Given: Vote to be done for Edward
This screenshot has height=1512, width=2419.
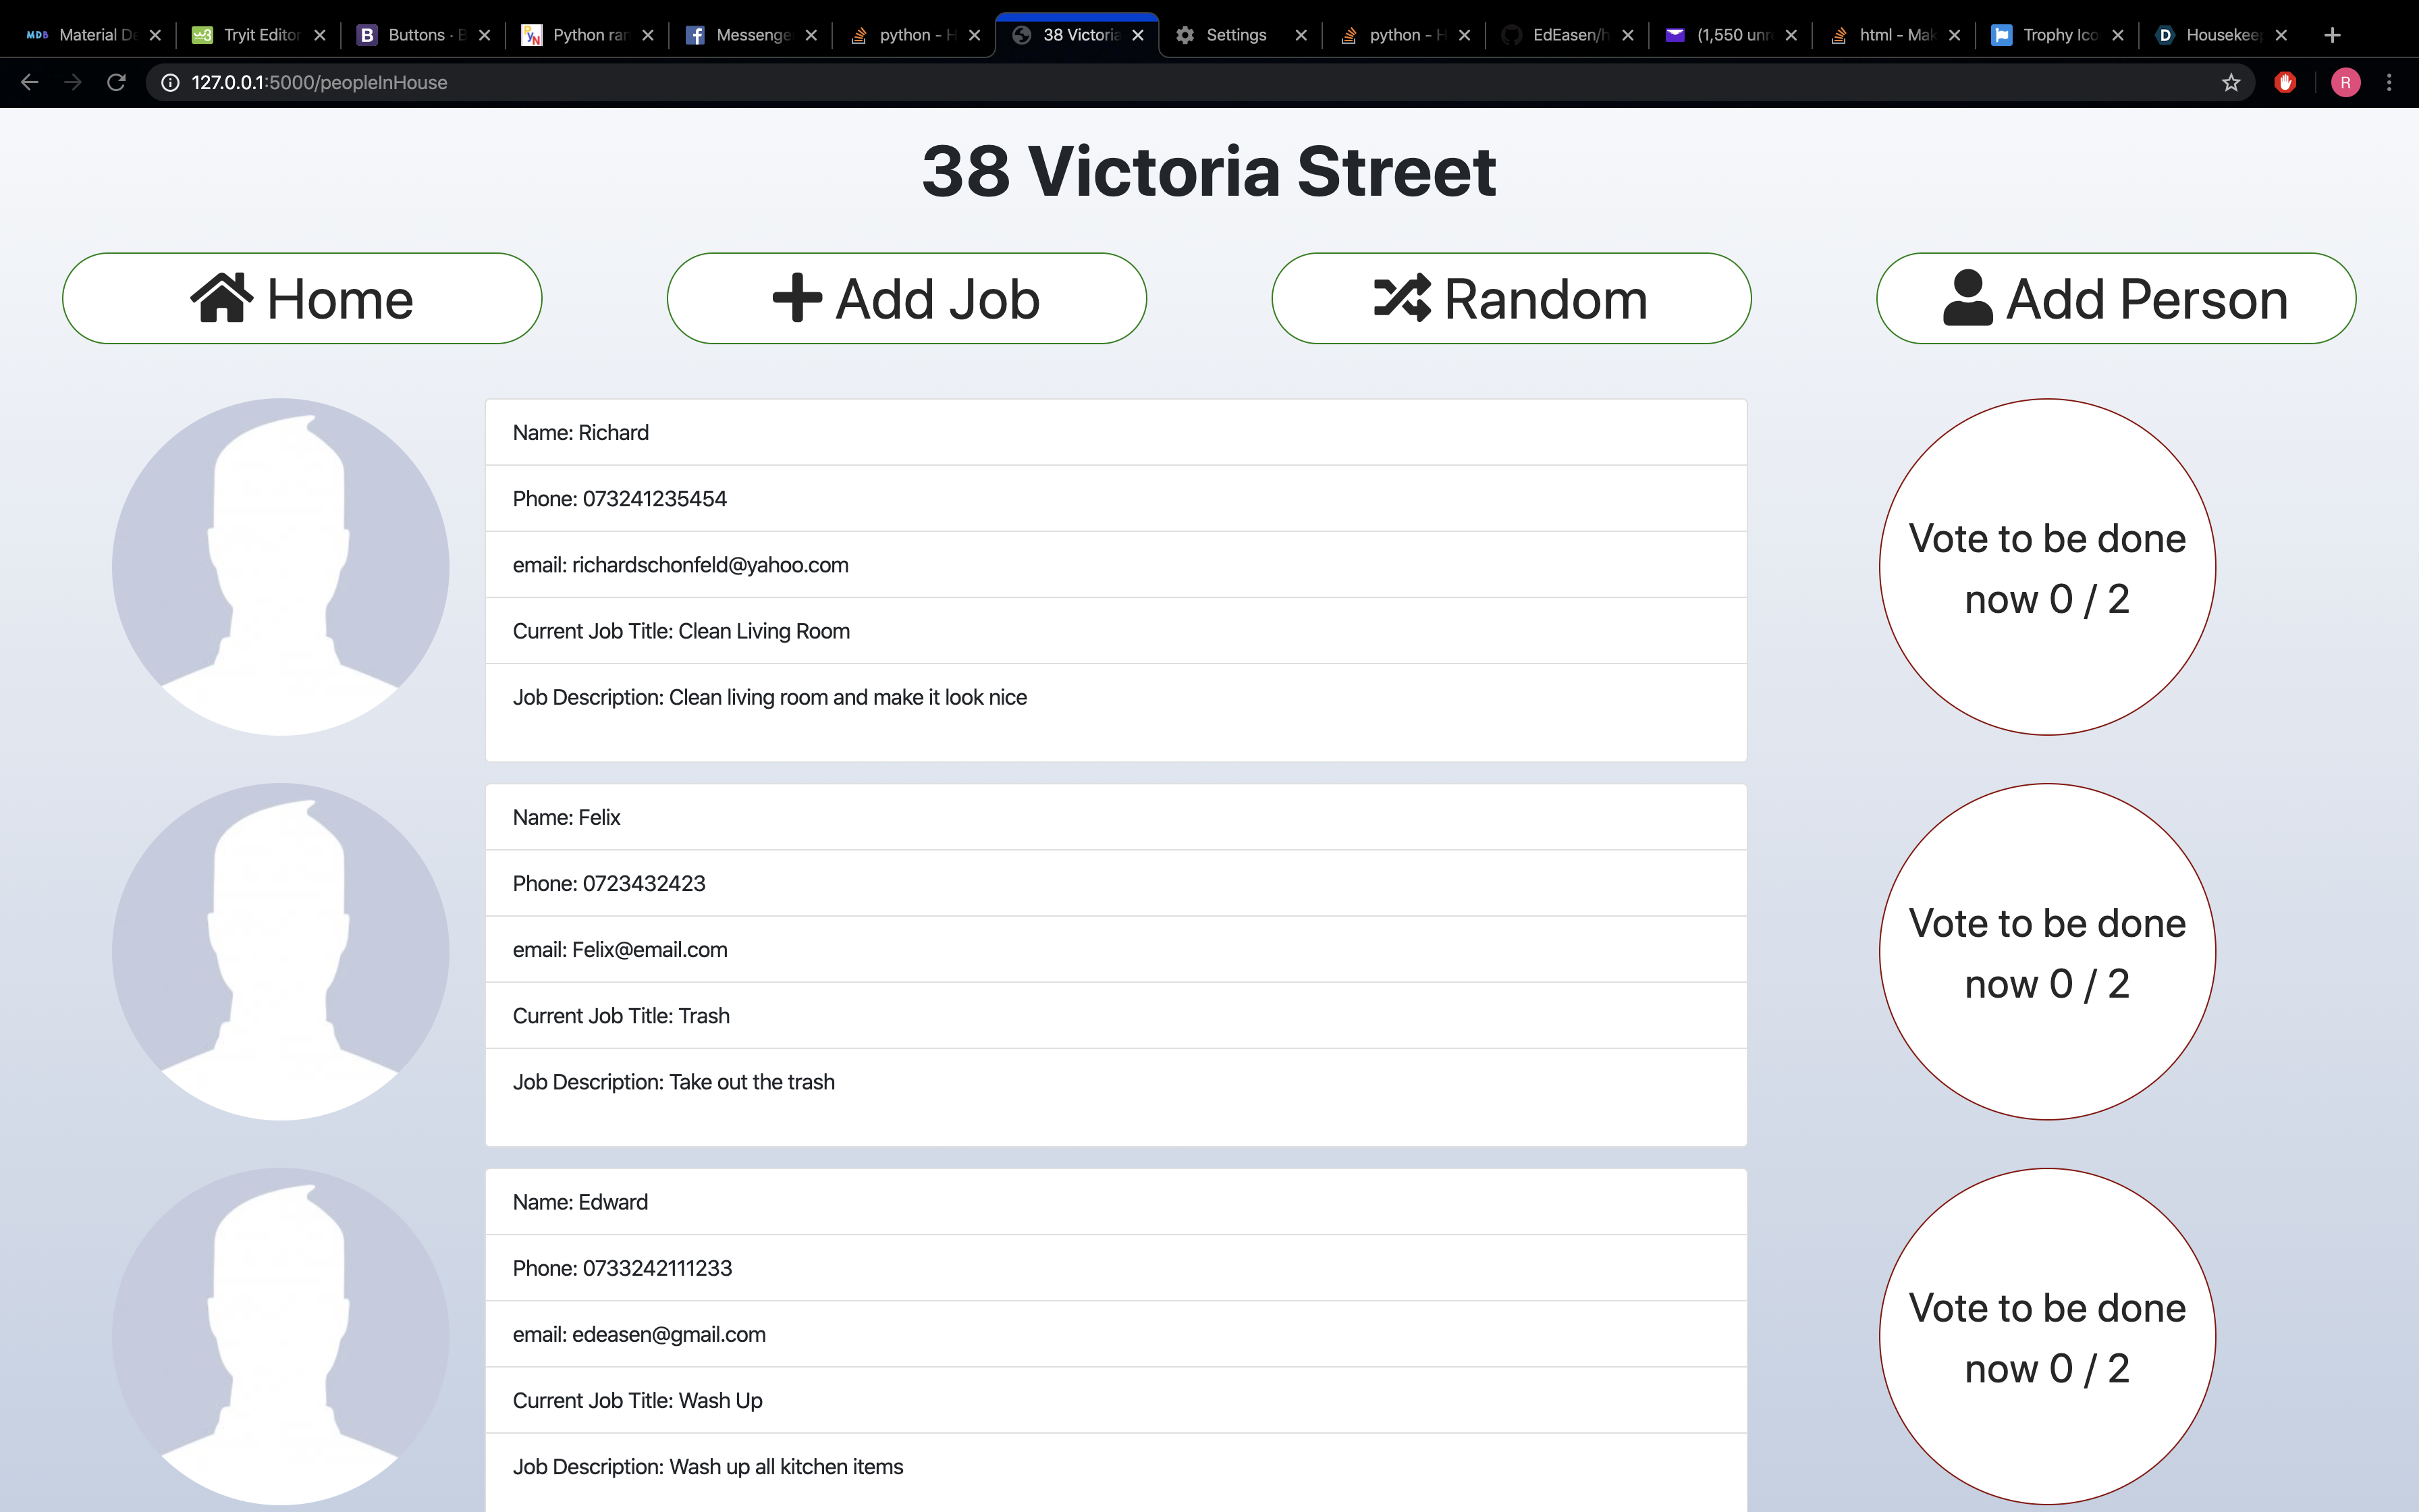Looking at the screenshot, I should coord(2046,1336).
